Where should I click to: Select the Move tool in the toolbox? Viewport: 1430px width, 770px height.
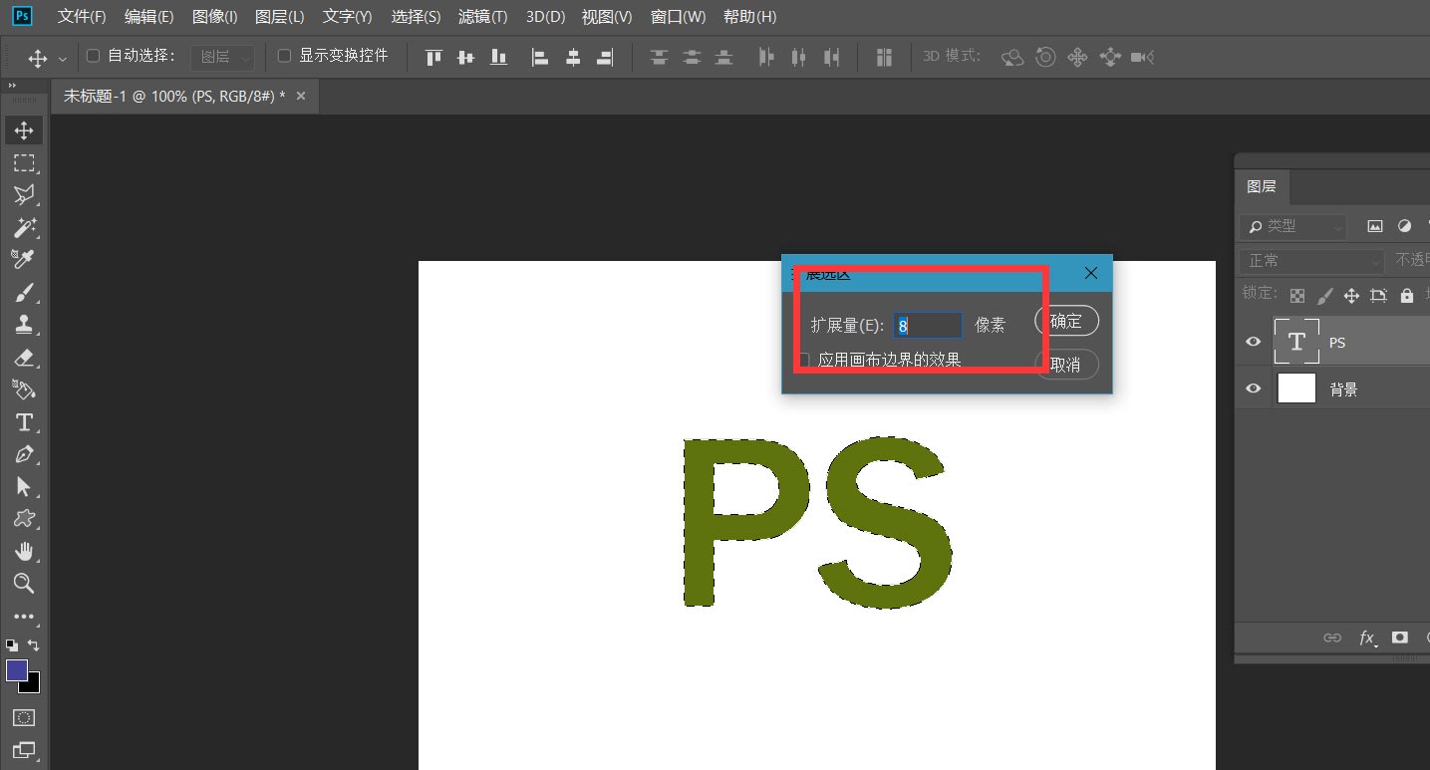point(24,130)
